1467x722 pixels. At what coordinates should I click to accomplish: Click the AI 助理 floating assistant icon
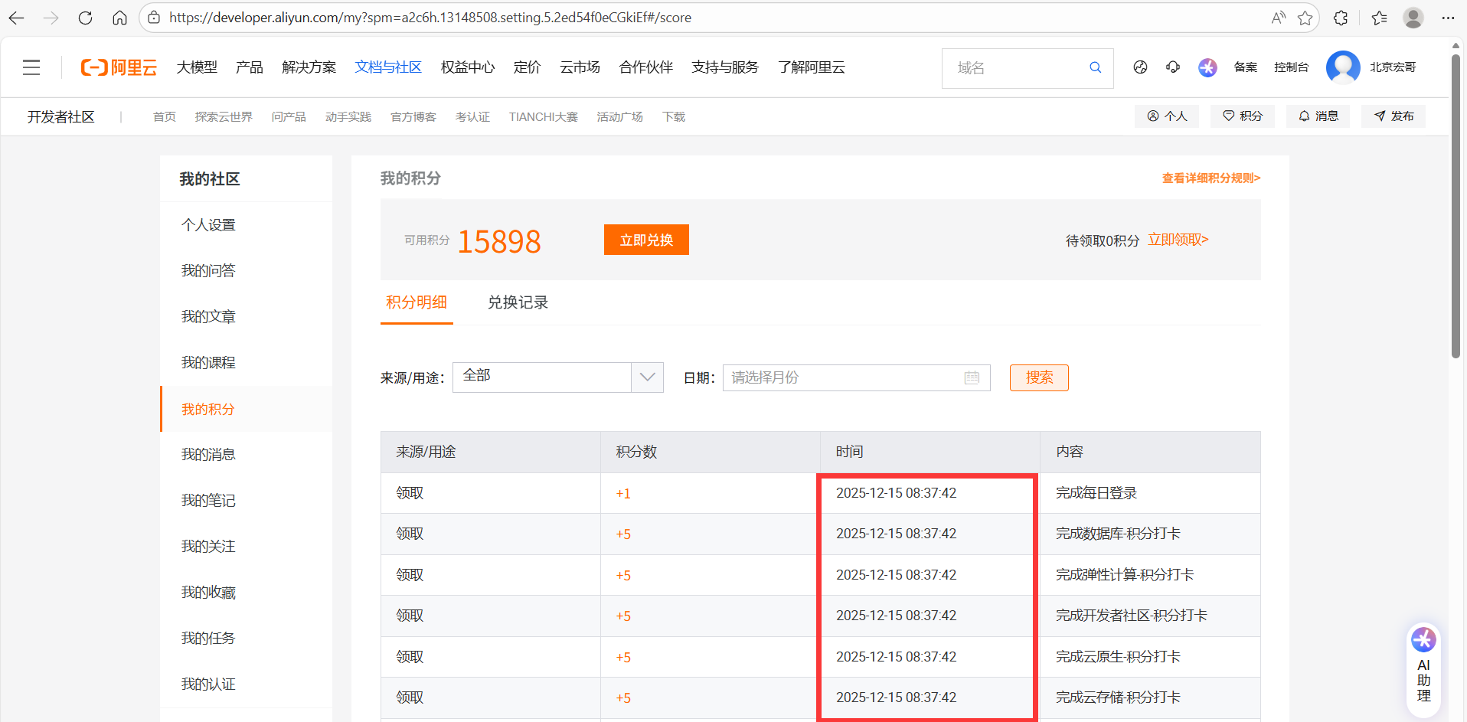tap(1423, 668)
